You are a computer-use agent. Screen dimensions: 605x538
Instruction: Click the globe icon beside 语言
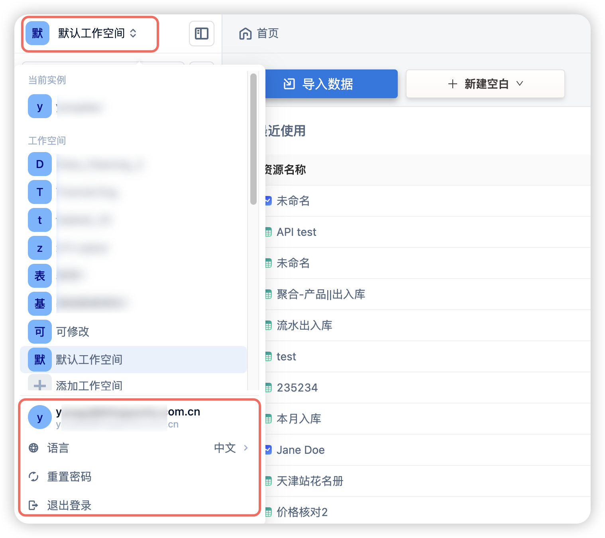tap(33, 448)
